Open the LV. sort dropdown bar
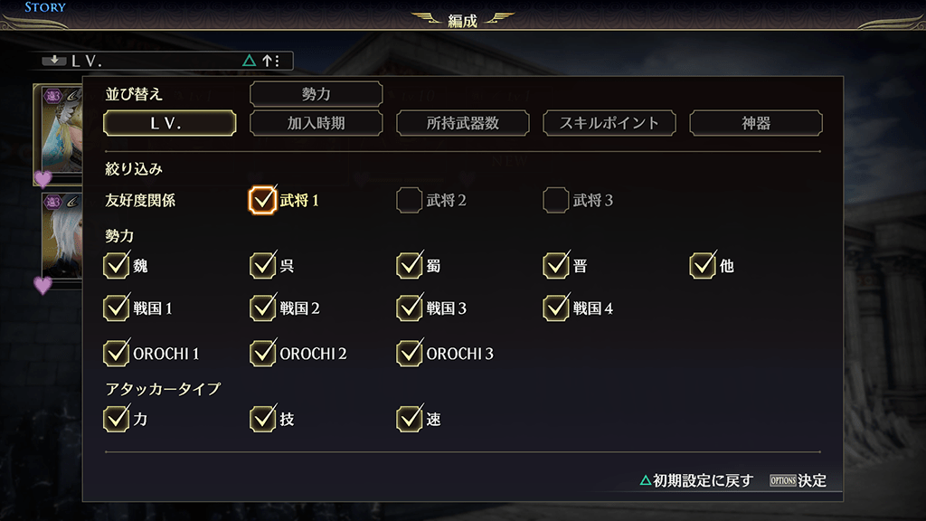 (167, 62)
